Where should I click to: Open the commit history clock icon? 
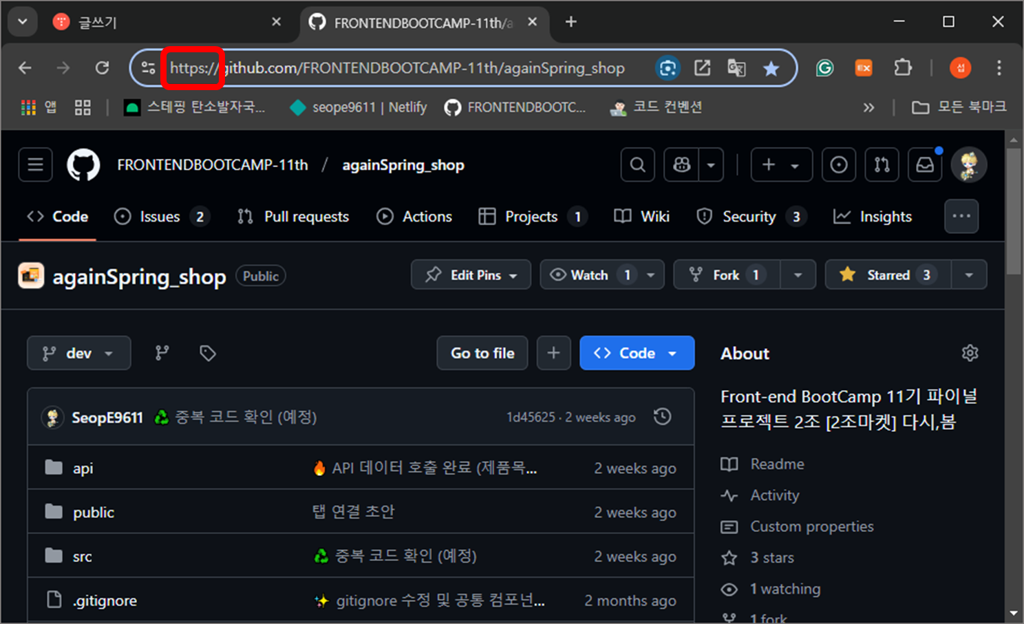(663, 416)
